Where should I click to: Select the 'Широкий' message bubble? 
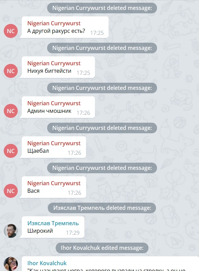pyautogui.click(x=52, y=227)
